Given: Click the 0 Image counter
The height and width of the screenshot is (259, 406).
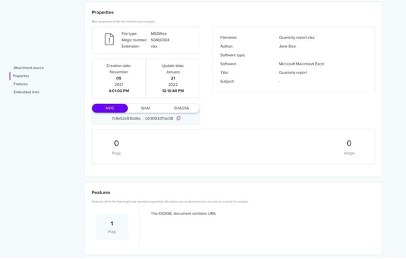Looking at the screenshot, I should click(x=349, y=147).
